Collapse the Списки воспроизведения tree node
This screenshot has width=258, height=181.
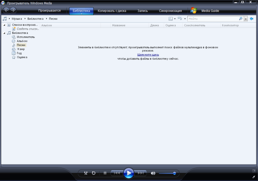pos(4,25)
